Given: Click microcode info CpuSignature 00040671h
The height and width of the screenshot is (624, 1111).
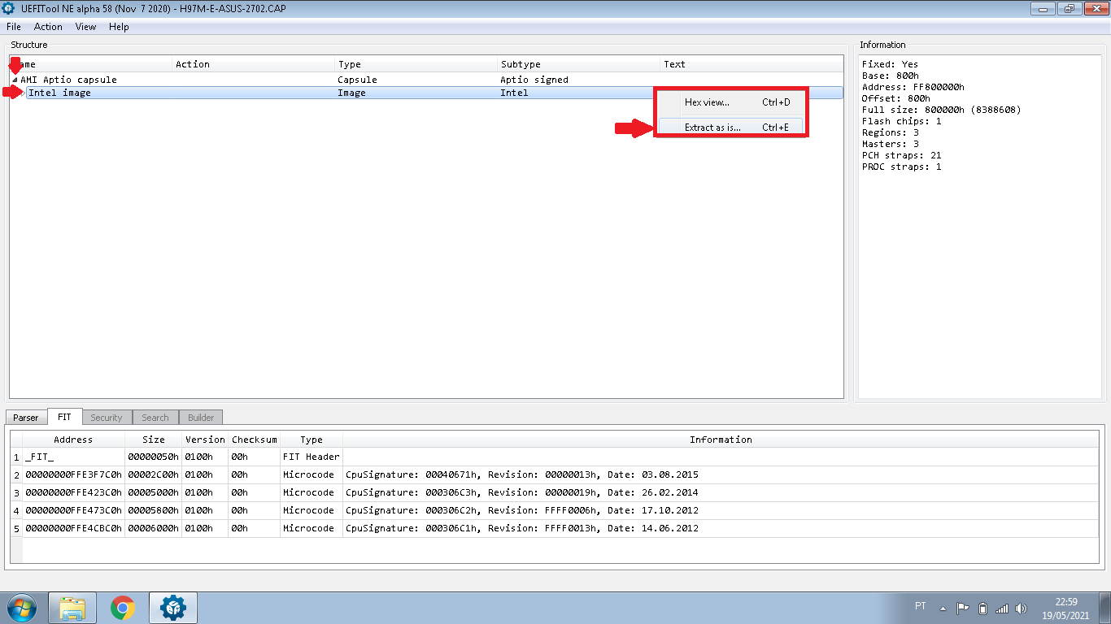Looking at the screenshot, I should (721, 474).
